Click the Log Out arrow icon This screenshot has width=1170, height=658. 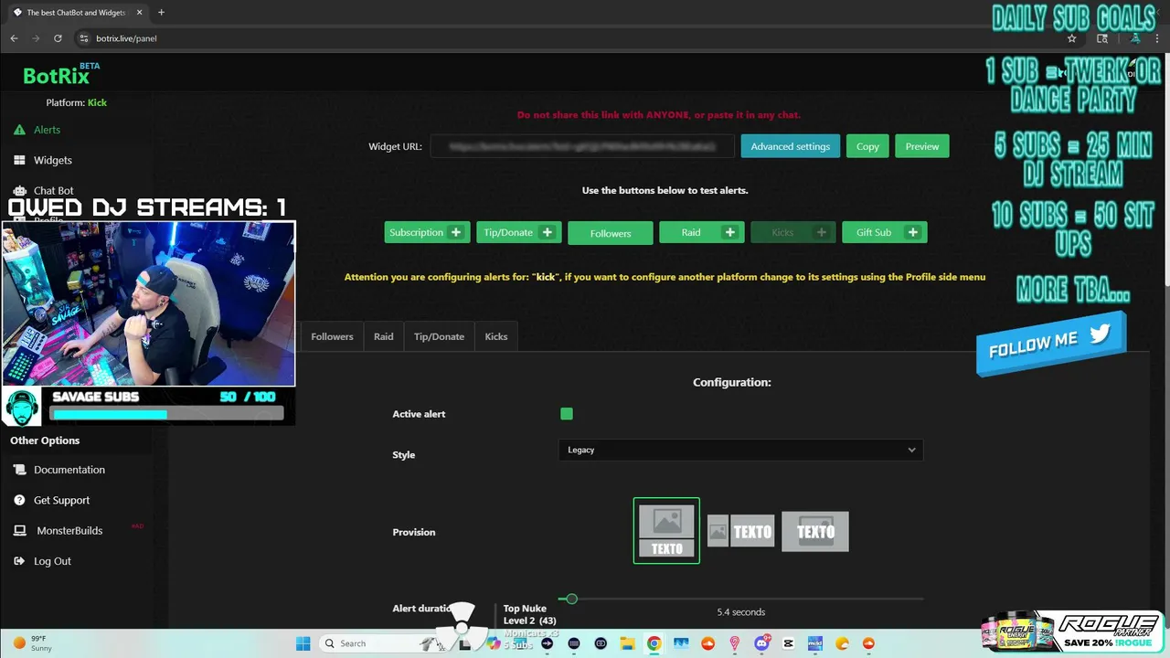(19, 561)
